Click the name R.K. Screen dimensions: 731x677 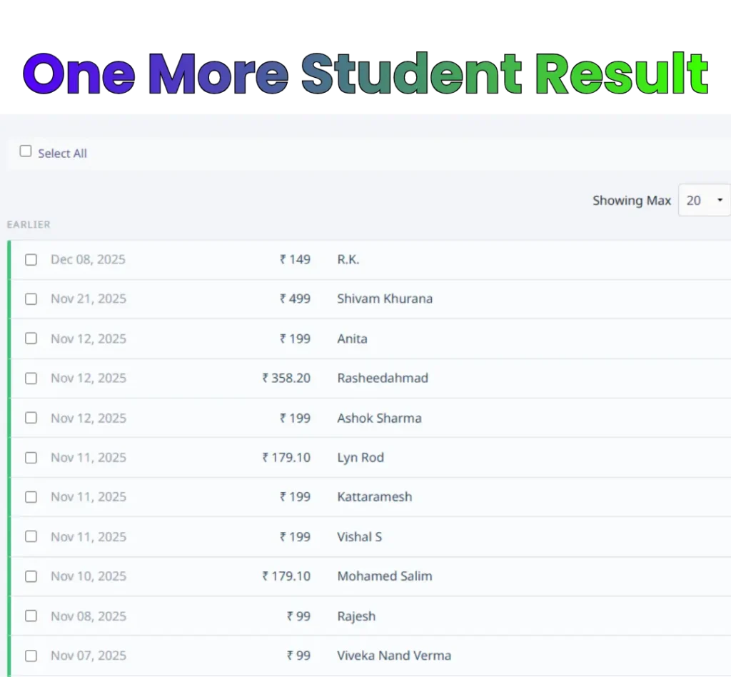348,259
